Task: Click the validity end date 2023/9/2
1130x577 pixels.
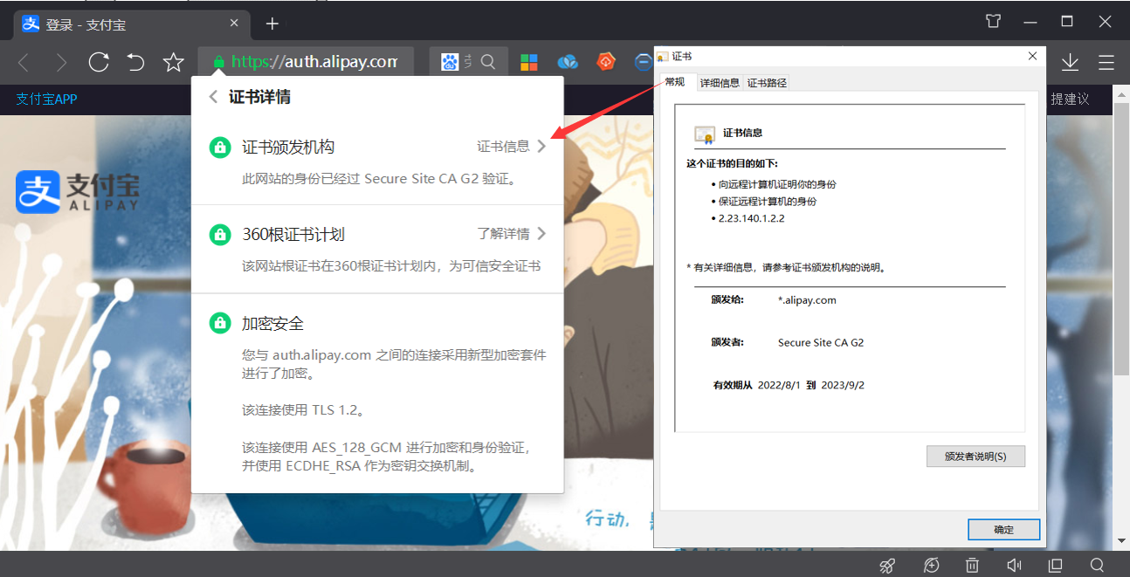Action: [842, 385]
